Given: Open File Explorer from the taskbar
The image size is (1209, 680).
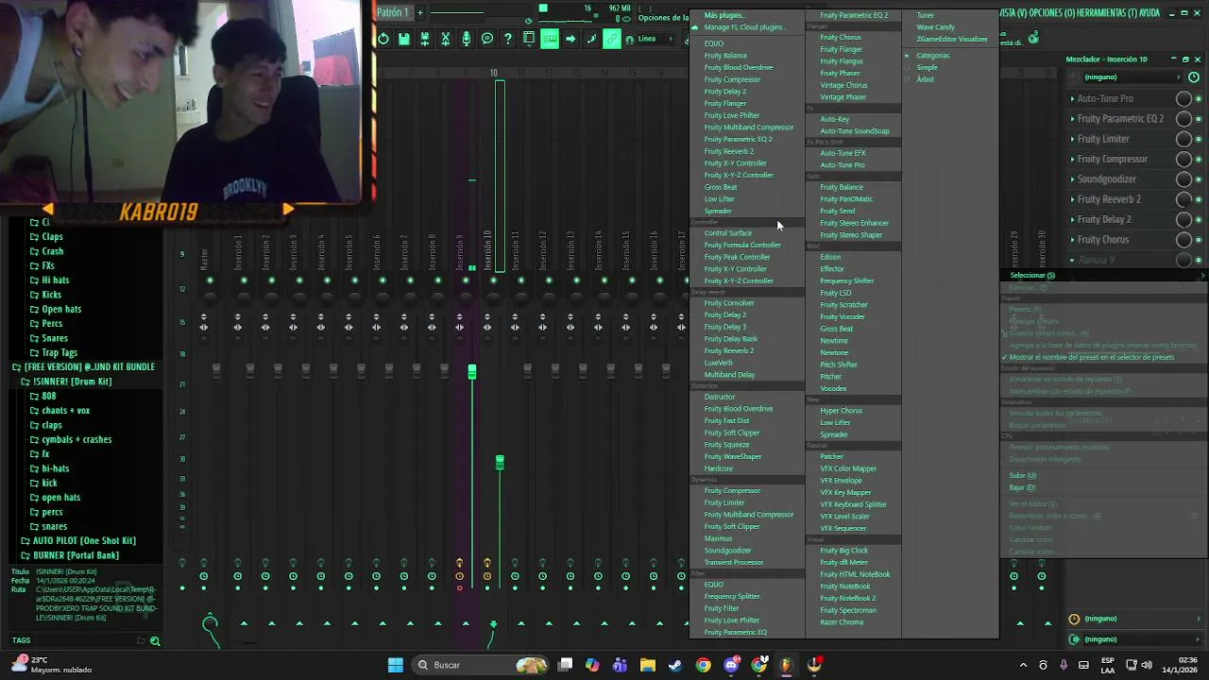Looking at the screenshot, I should click(x=648, y=665).
